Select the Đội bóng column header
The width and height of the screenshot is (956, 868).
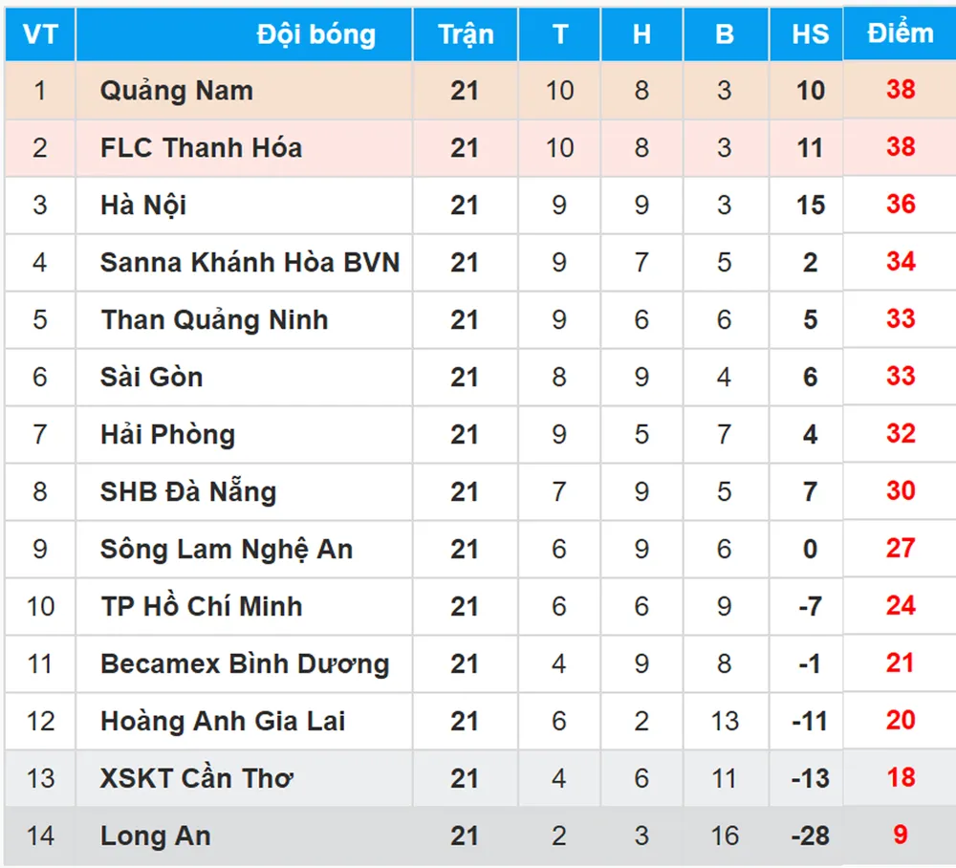tap(315, 35)
